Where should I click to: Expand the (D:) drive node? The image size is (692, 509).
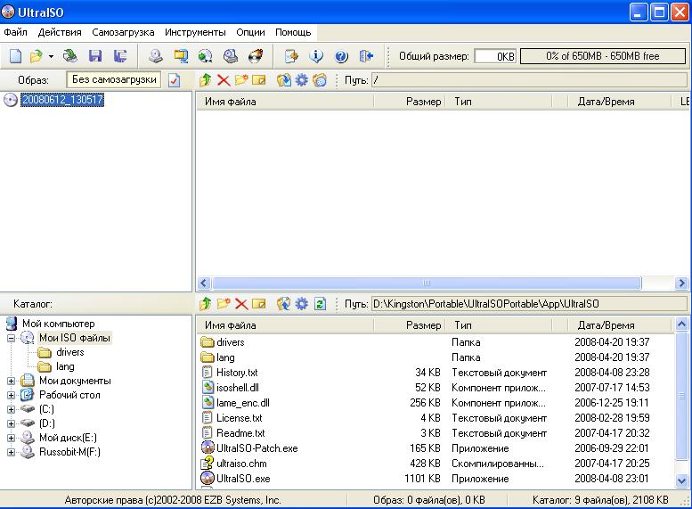[x=11, y=423]
